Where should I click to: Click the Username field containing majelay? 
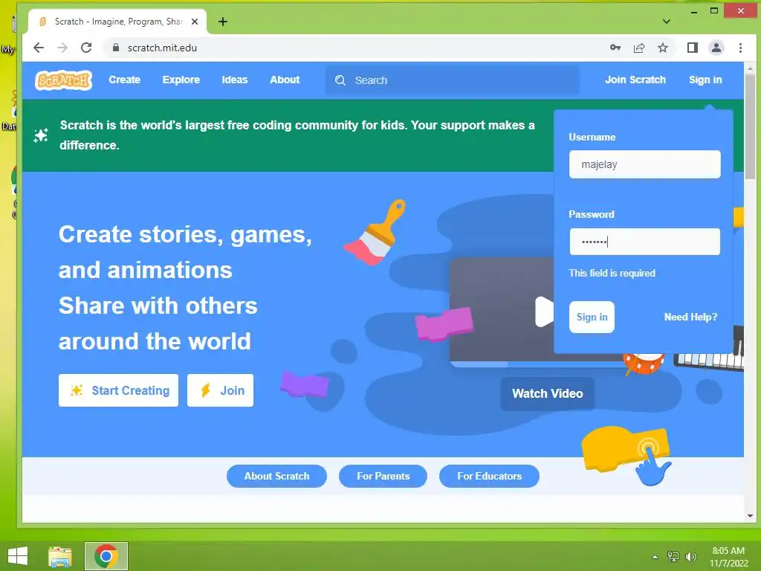[644, 164]
